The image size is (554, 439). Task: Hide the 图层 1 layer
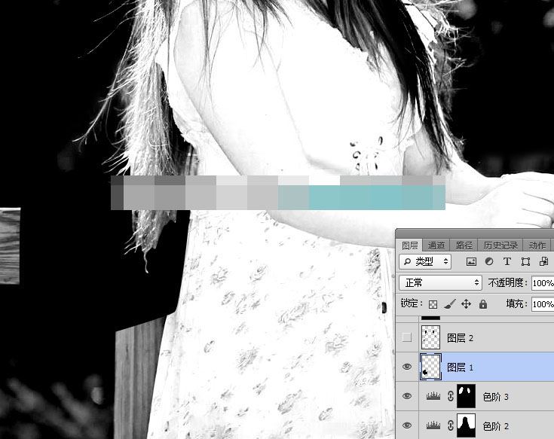(407, 367)
